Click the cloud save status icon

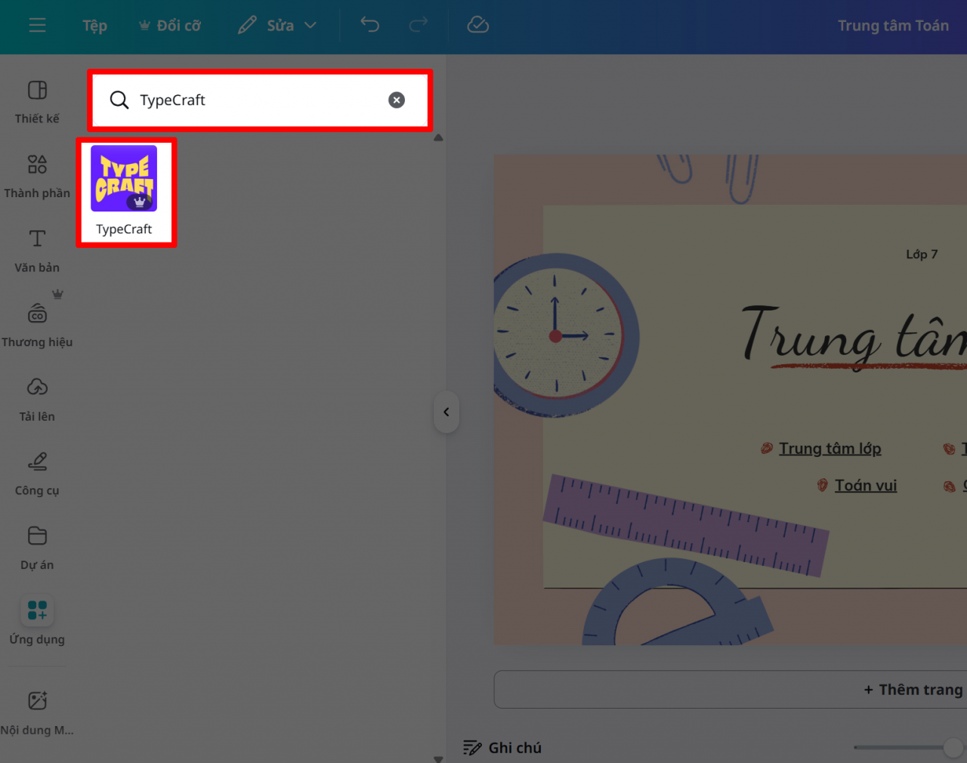477,26
